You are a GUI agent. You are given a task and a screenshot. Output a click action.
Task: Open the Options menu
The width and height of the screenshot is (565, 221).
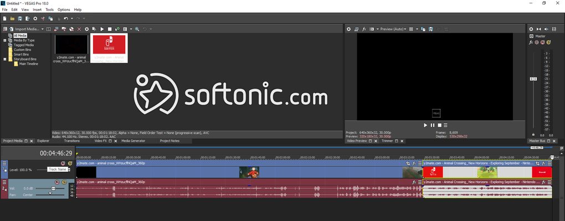[64, 10]
